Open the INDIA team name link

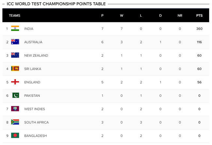pyautogui.click(x=29, y=28)
